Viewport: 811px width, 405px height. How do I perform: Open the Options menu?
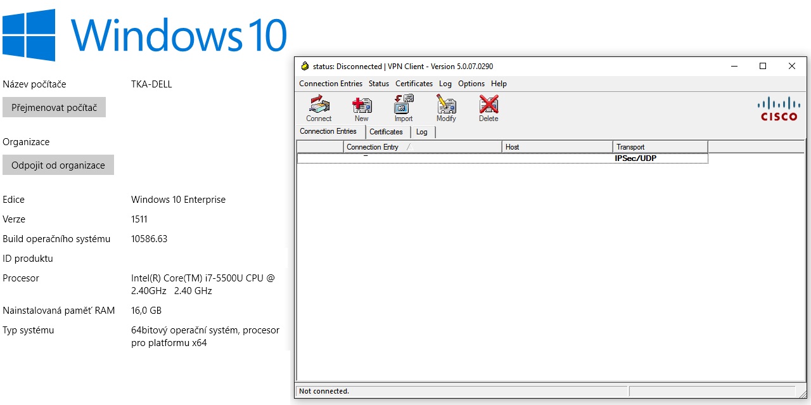pos(471,84)
